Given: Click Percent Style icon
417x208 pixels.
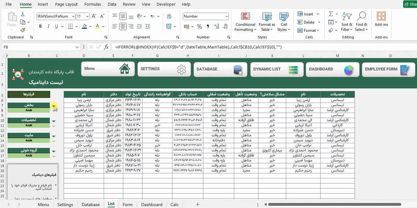Looking at the screenshot, I should click(200, 26).
